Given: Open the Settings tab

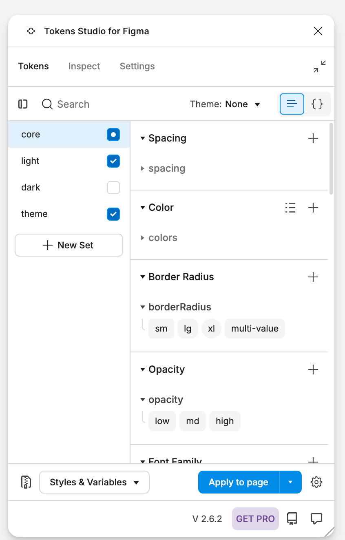Looking at the screenshot, I should coord(137,66).
